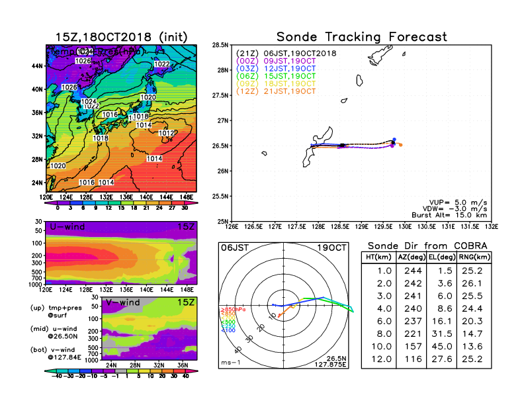This screenshot has width=524, height=405.
Task: Click the 'HT(km)' column header
Action: [x=378, y=257]
